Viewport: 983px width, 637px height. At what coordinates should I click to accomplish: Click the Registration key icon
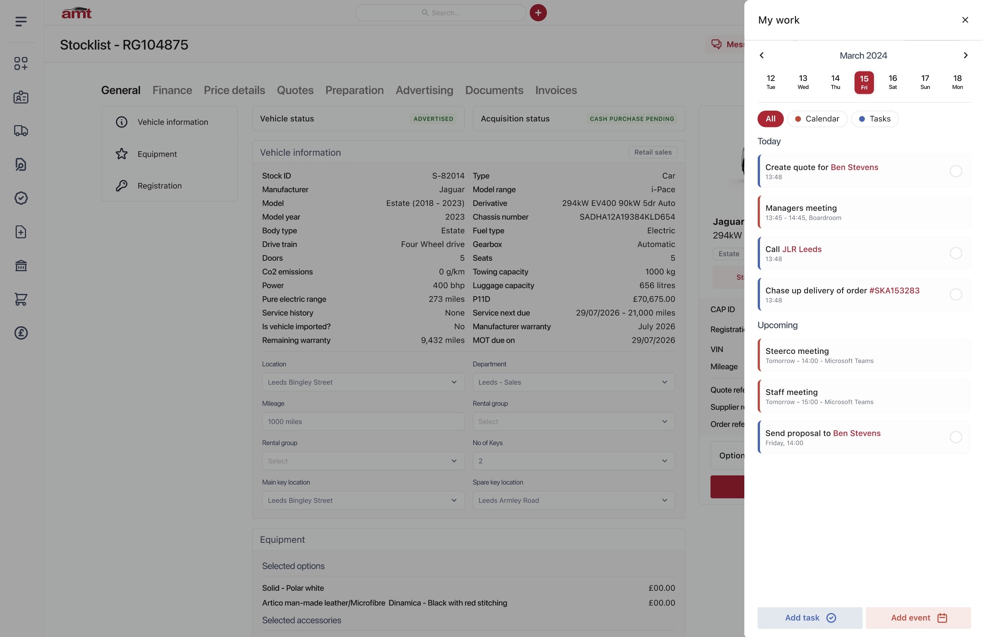tap(121, 186)
